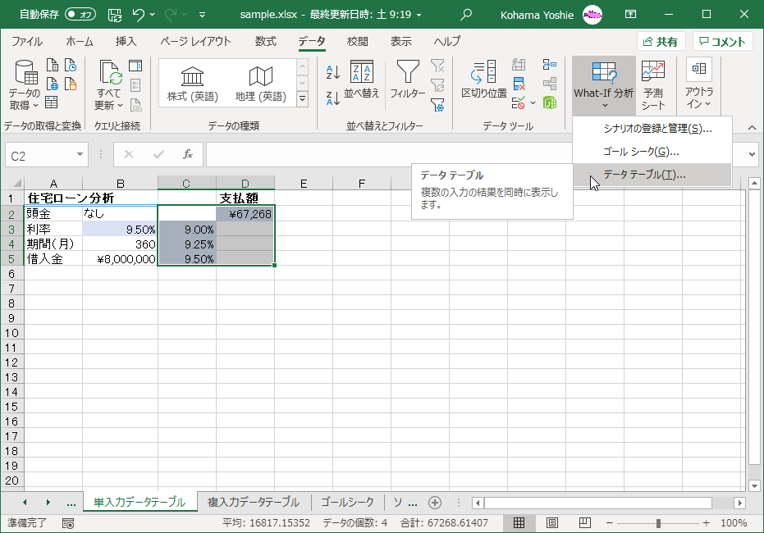Screen dimensions: 764x533
Task: Click the zoom slider in the status bar
Action: (657, 522)
